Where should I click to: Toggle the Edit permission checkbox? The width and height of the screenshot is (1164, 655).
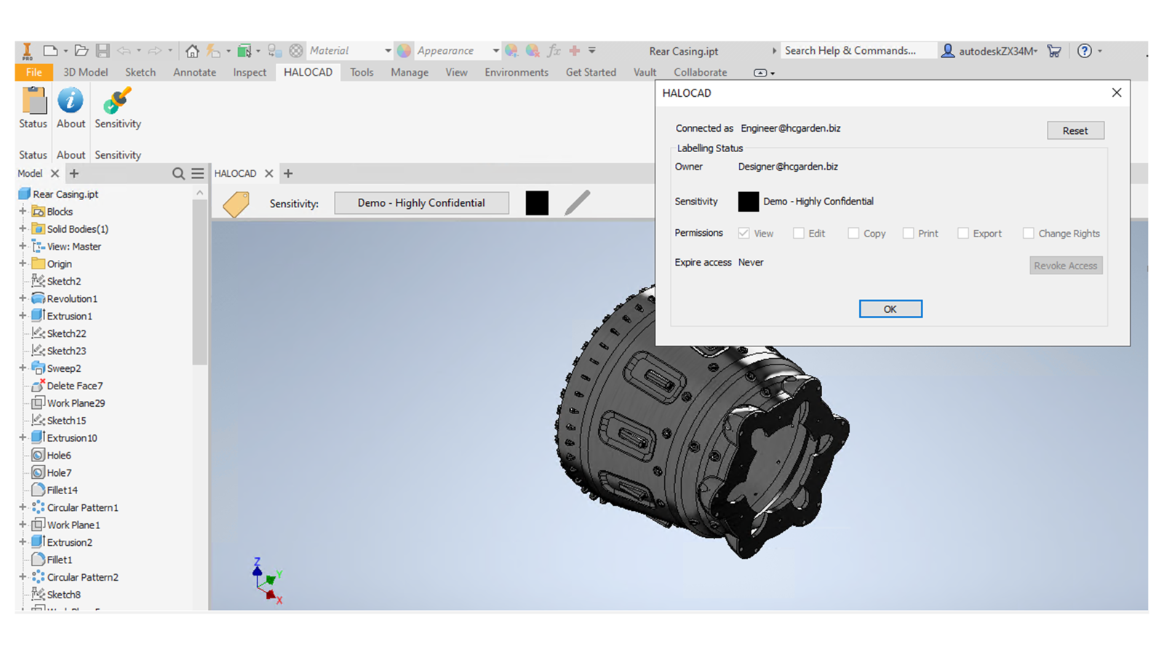click(799, 234)
